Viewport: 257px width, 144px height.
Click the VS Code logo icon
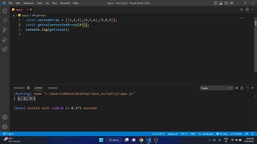click(4, 3)
